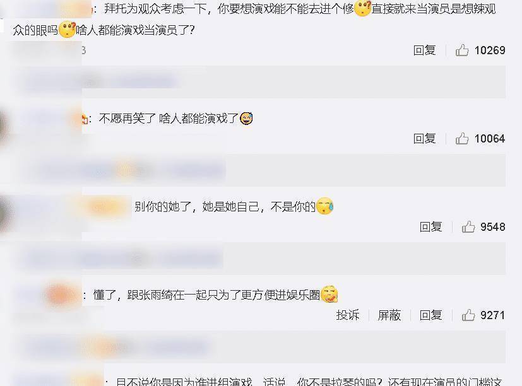
Task: Like the comment with 9548 likes
Action: (468, 227)
